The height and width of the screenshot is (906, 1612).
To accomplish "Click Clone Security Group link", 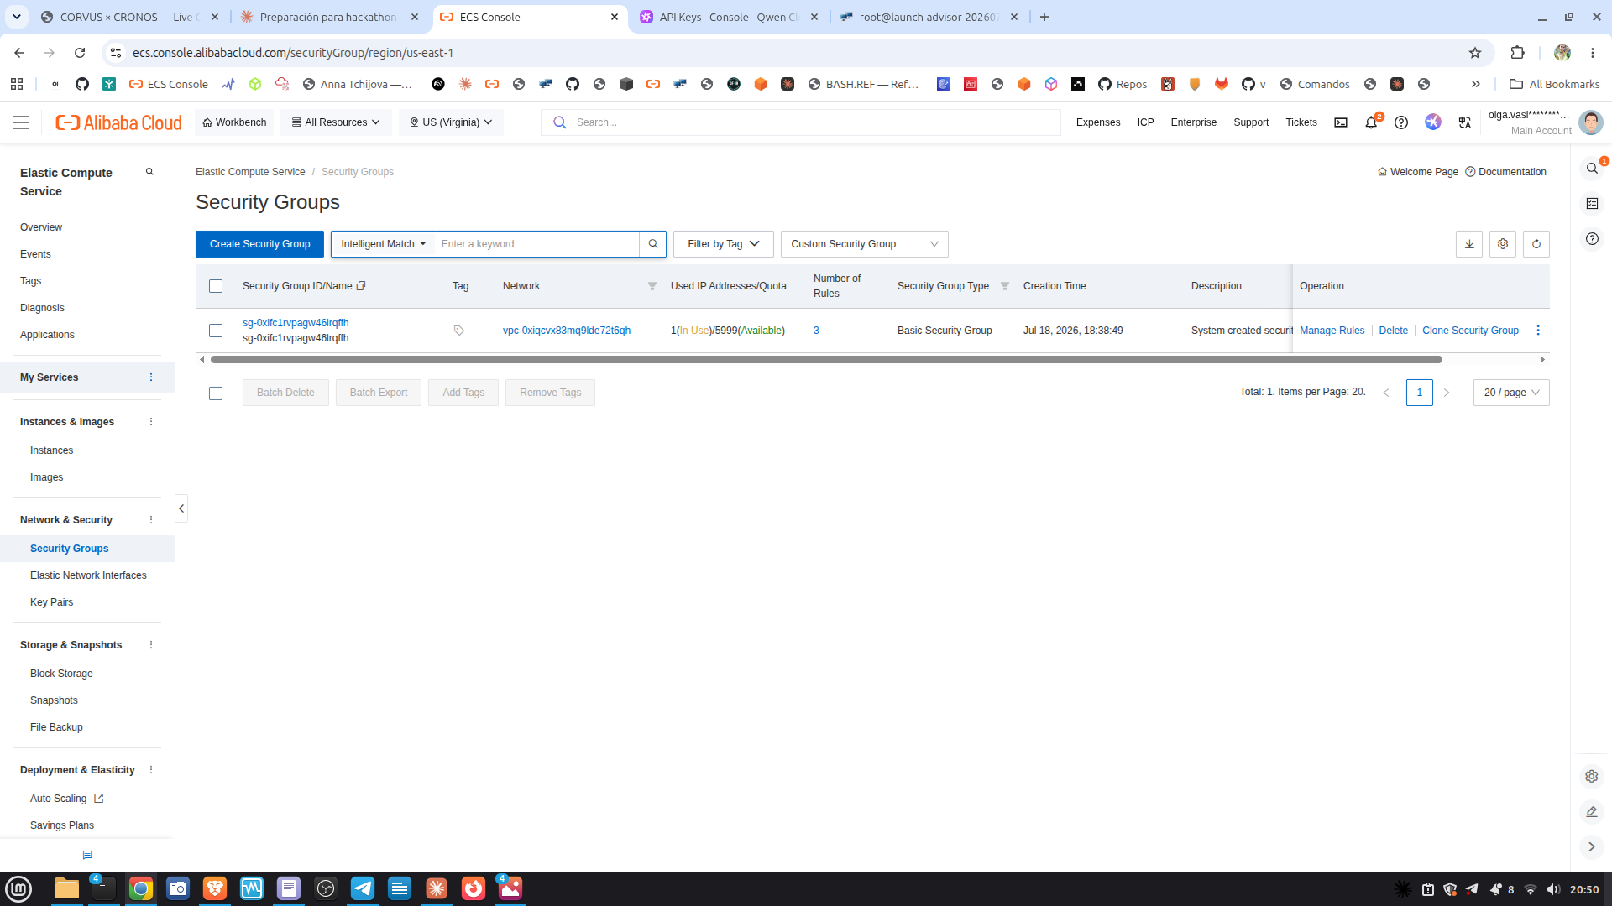I will pyautogui.click(x=1470, y=331).
